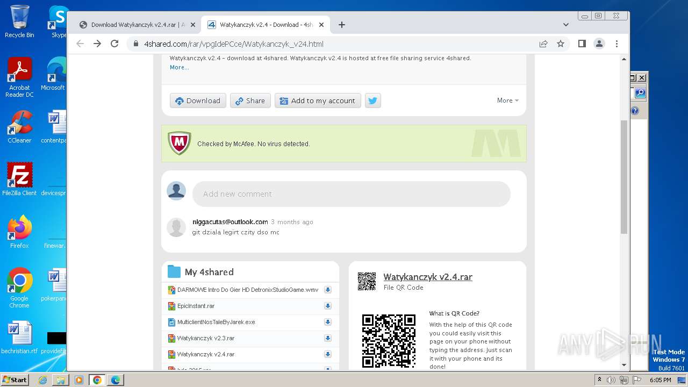Open FileZilla Client desktop shortcut
Image resolution: width=688 pixels, height=387 pixels.
click(x=19, y=179)
